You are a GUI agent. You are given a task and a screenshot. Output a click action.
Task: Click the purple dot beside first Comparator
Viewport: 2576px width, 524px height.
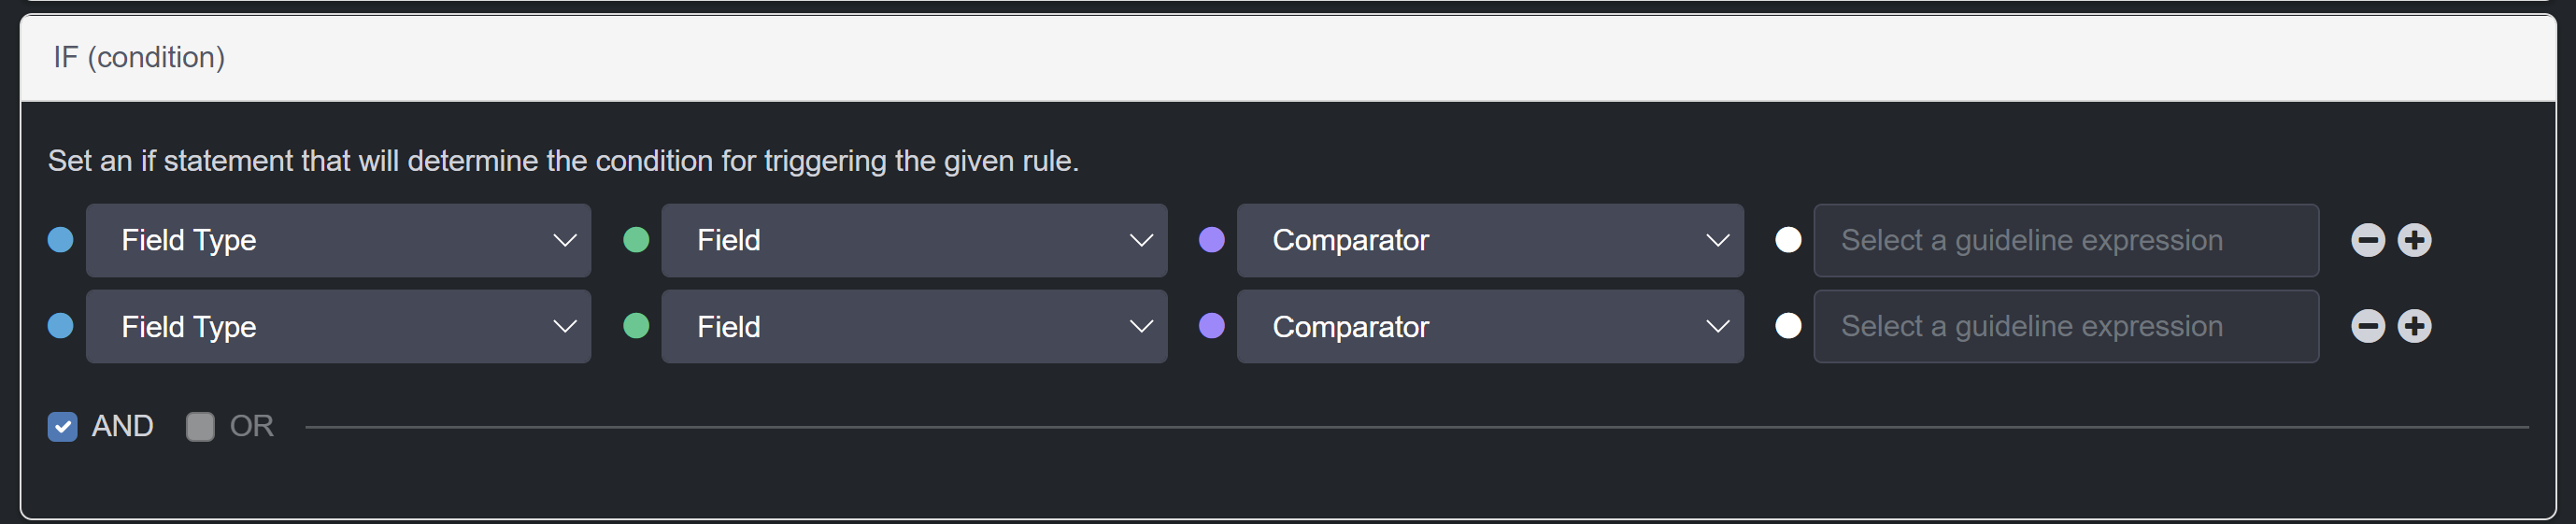coord(1211,240)
